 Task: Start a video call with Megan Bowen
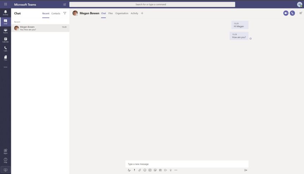[286, 13]
